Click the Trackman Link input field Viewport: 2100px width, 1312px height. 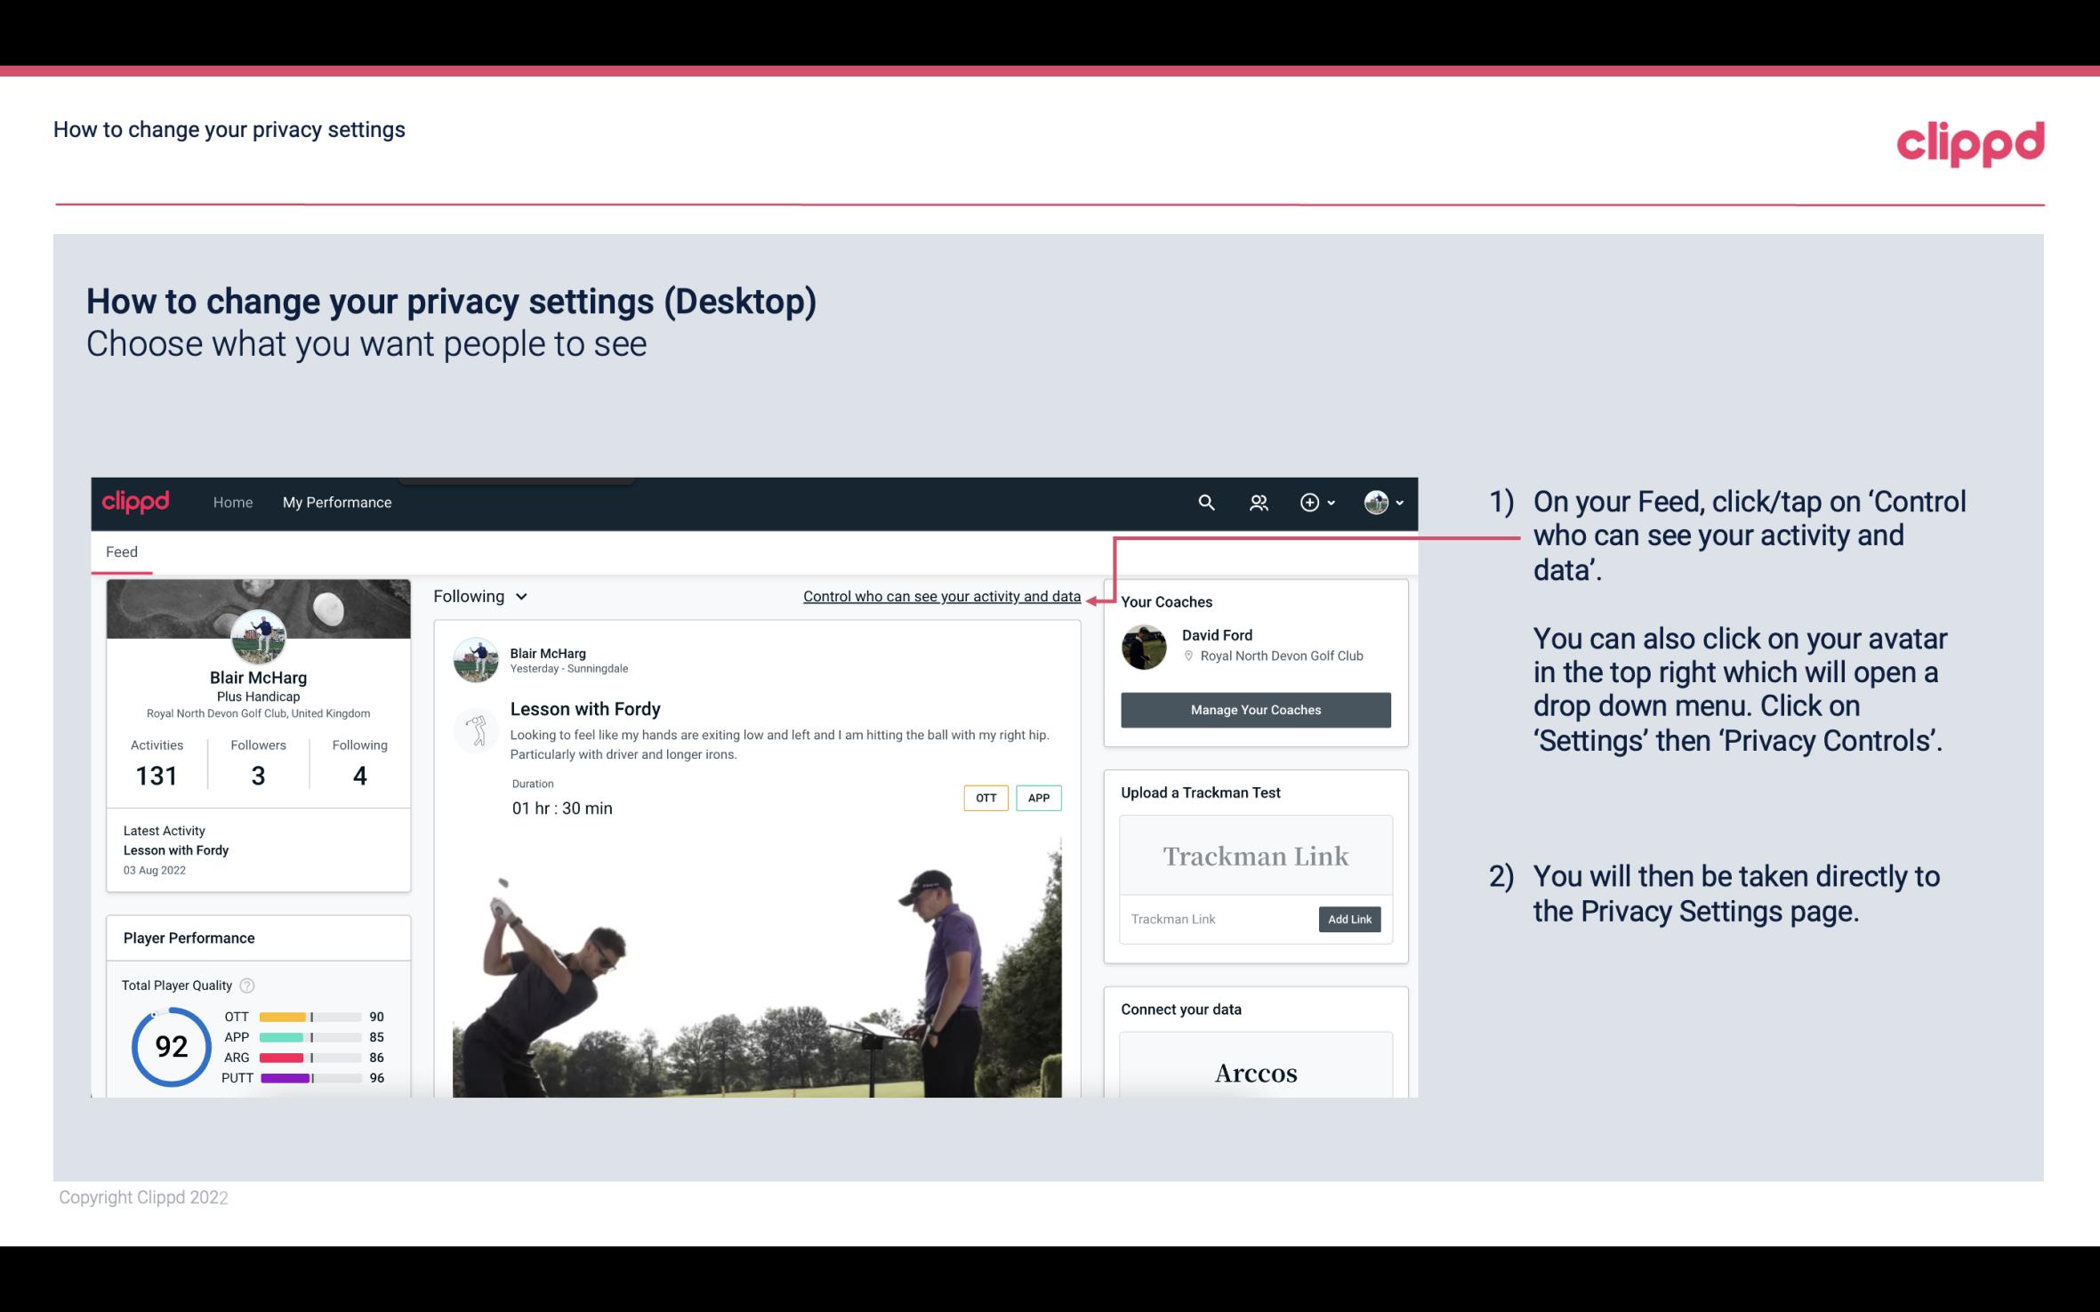1218,919
